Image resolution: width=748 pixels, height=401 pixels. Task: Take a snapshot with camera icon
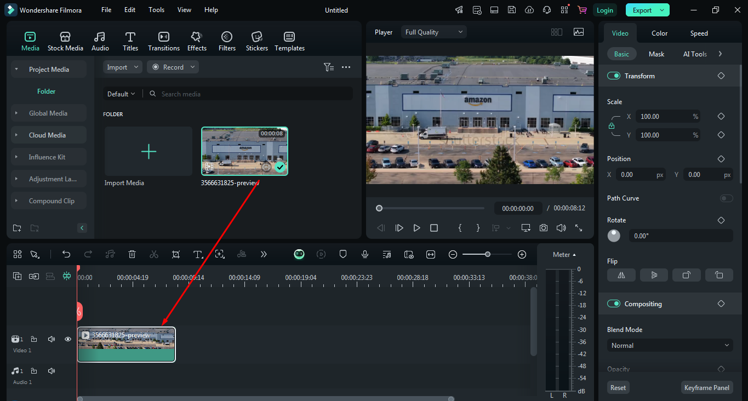coord(544,228)
